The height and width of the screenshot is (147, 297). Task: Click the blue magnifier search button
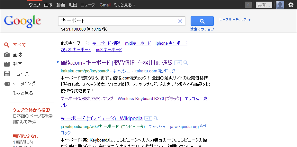point(202,21)
